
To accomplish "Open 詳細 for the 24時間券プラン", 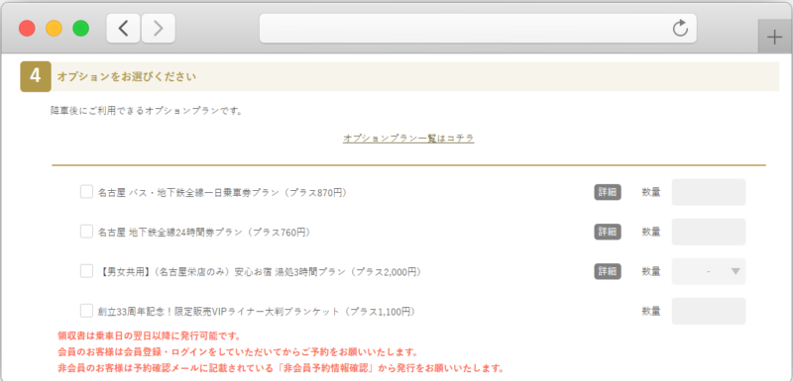I will click(608, 232).
